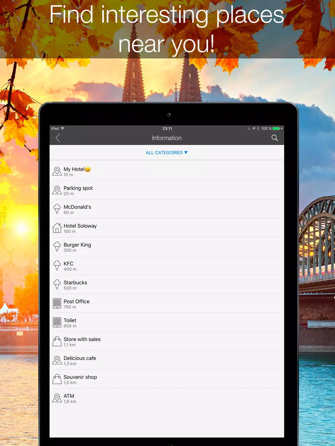
Task: Choose KFC from the list
Action: tap(167, 266)
